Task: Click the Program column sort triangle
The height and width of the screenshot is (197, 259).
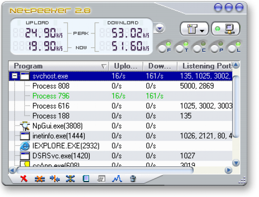Action: 104,66
